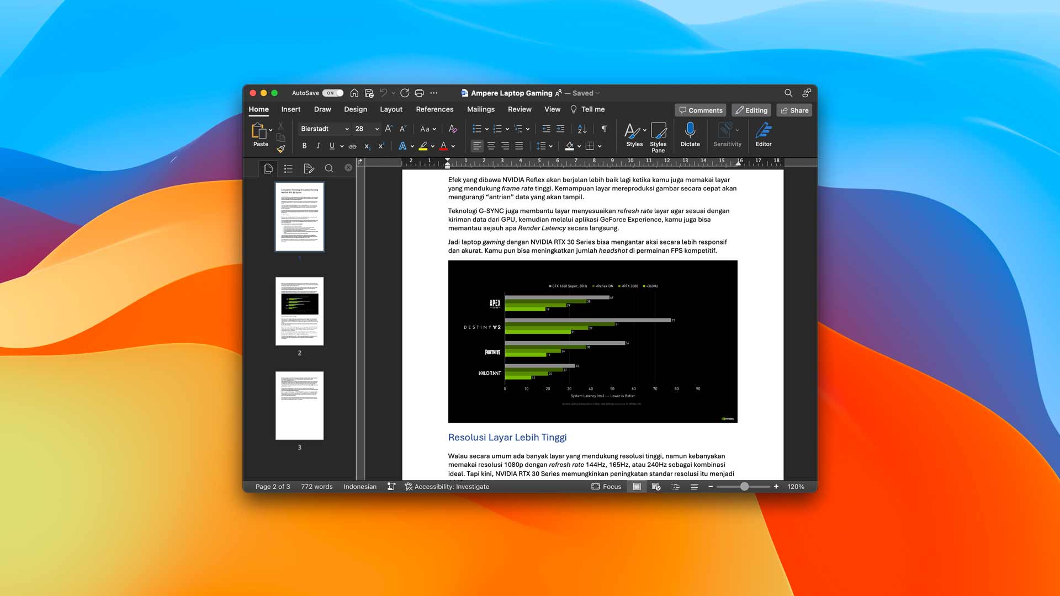This screenshot has height=596, width=1060.
Task: Click the Print icon in title bar
Action: click(419, 93)
